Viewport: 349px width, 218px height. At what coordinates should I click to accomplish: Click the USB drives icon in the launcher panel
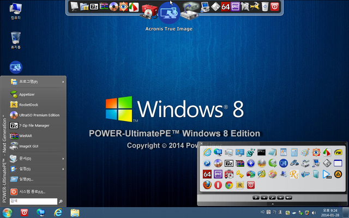[x=294, y=163]
